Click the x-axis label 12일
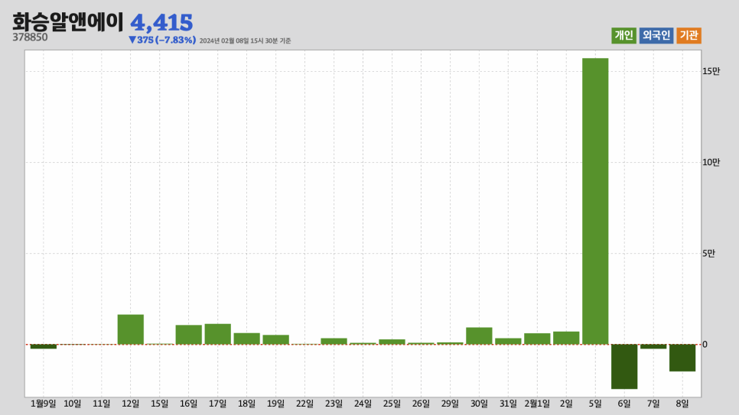The width and height of the screenshot is (739, 415). point(131,404)
